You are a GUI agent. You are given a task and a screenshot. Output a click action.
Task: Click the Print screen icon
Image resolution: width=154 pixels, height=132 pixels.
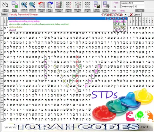(106, 5)
